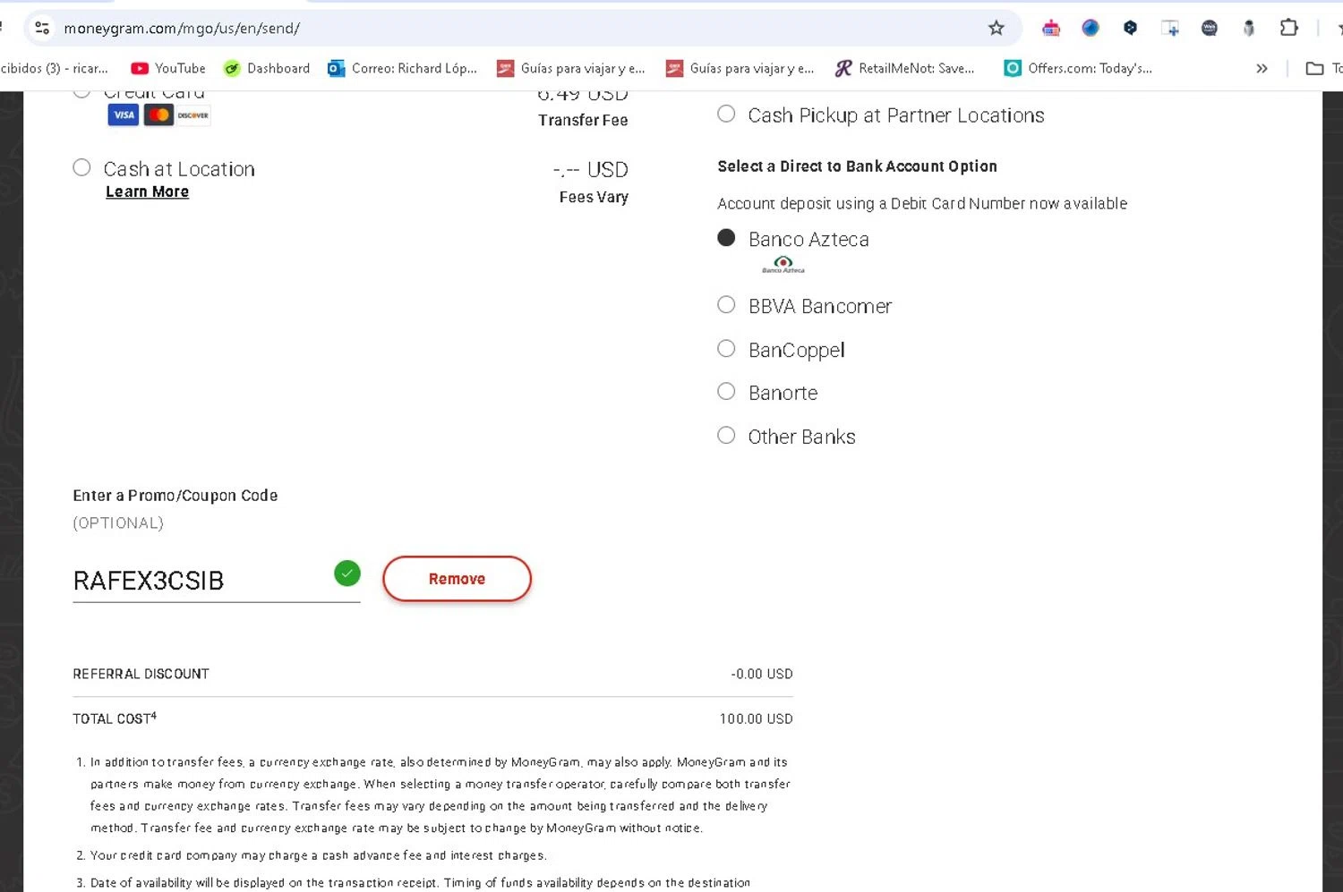Open the RetailMeNot bookmark
This screenshot has width=1343, height=892.
904,68
